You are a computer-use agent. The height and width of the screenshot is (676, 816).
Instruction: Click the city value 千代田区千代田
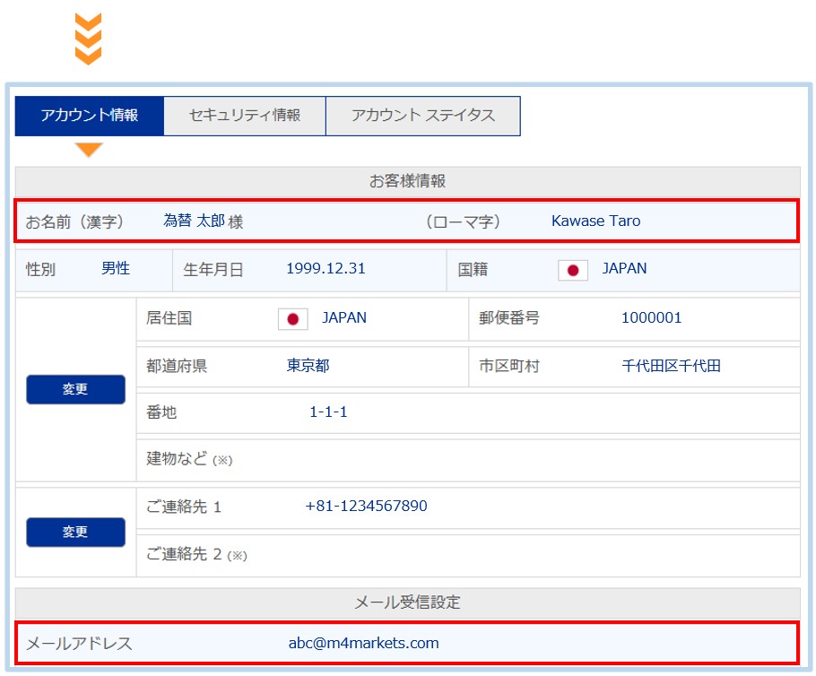coord(671,366)
